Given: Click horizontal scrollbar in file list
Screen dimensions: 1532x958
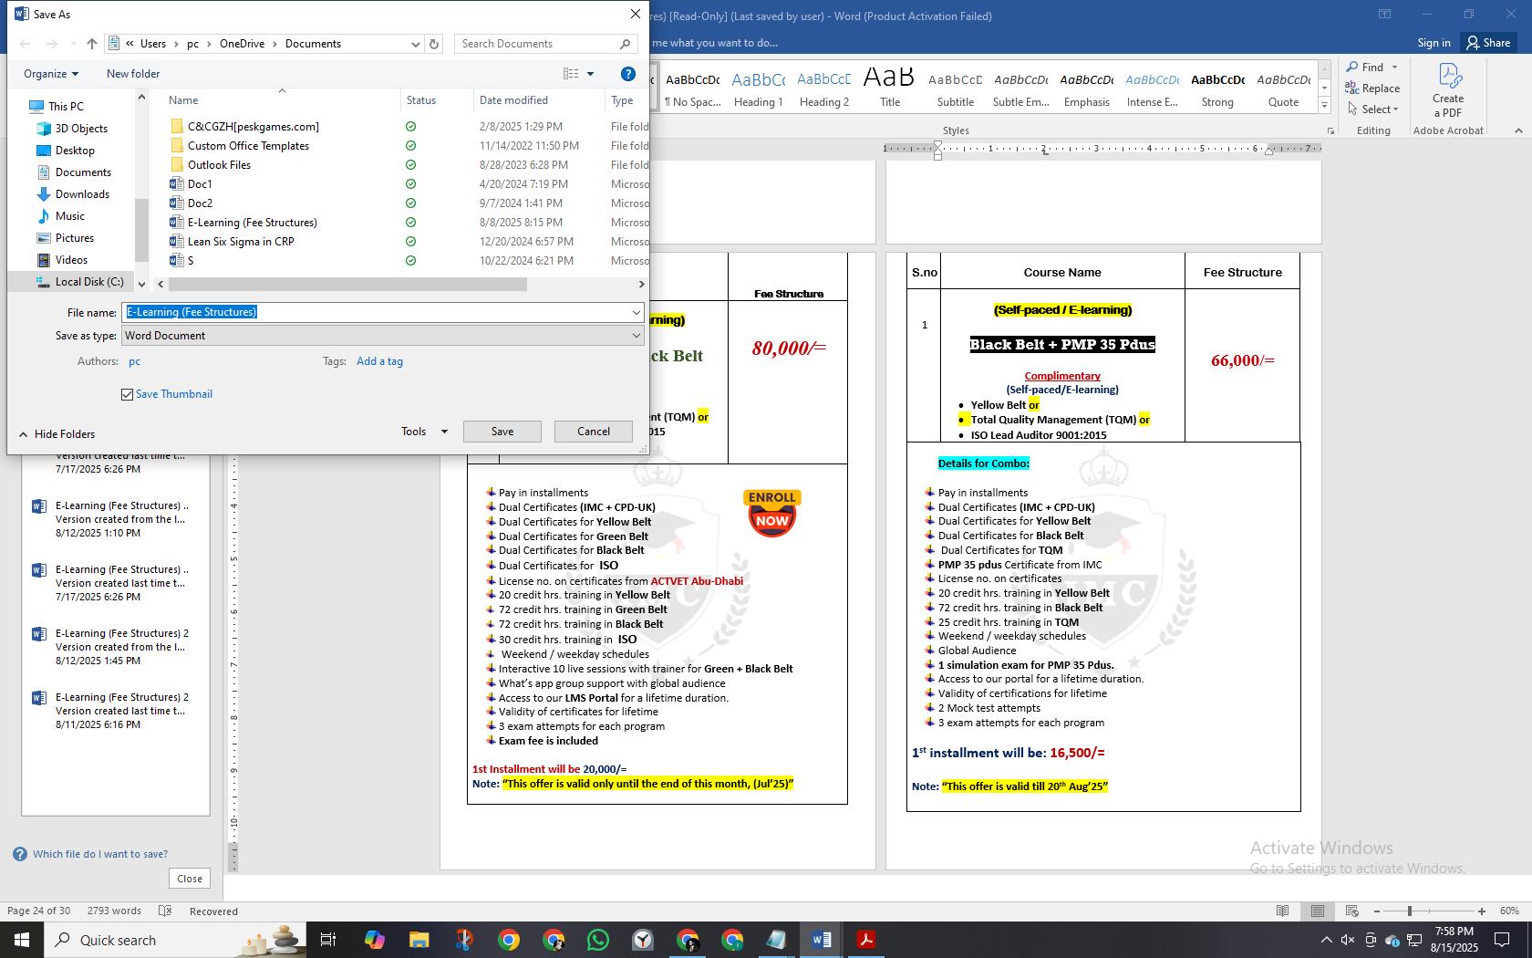Looking at the screenshot, I should pyautogui.click(x=347, y=285).
